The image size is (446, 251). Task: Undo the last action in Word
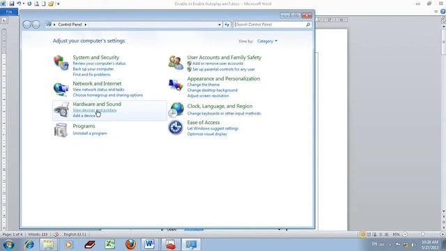coord(19,3)
